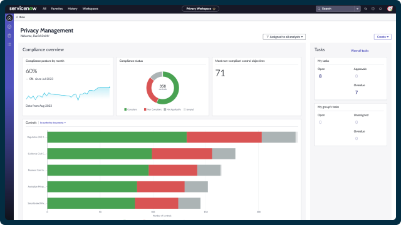Click into the global Search field

pyautogui.click(x=335, y=9)
